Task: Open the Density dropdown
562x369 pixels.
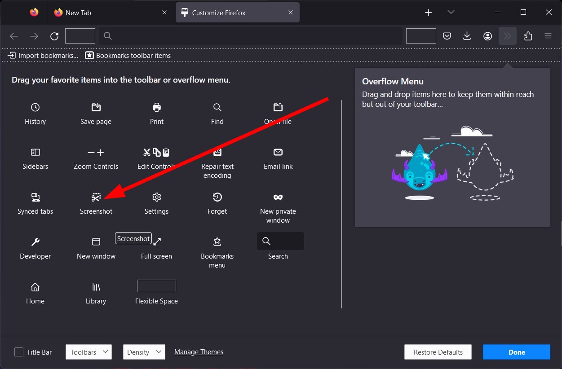Action: coord(144,352)
